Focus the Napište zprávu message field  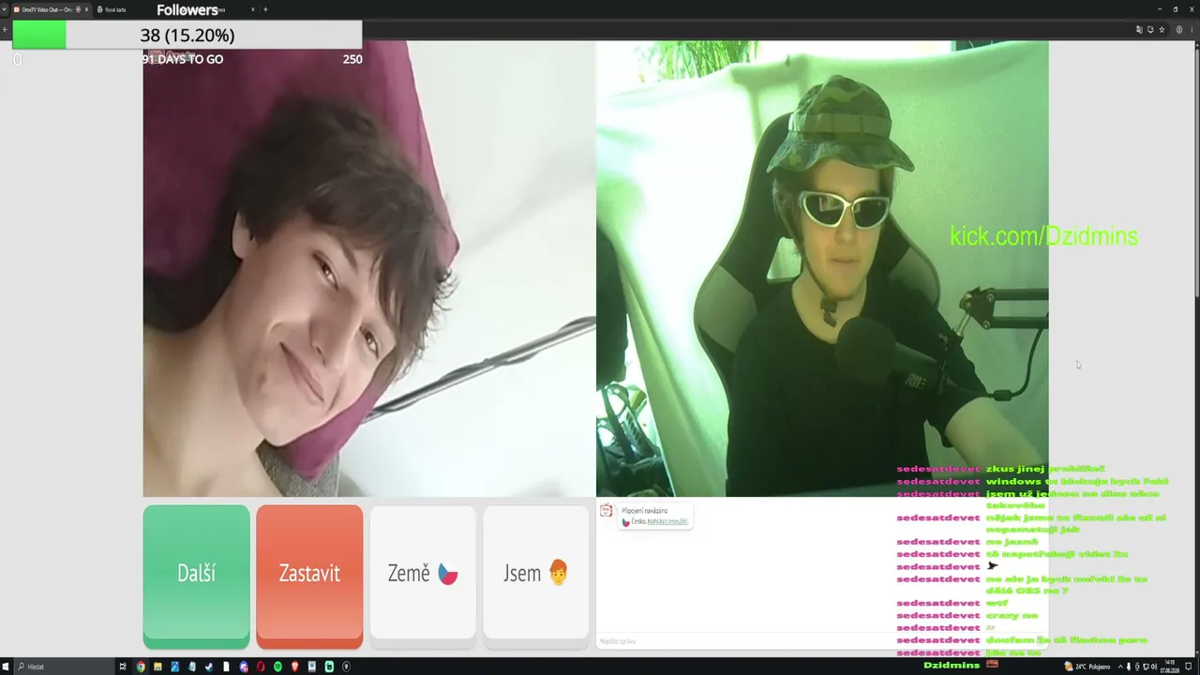pyautogui.click(x=822, y=641)
